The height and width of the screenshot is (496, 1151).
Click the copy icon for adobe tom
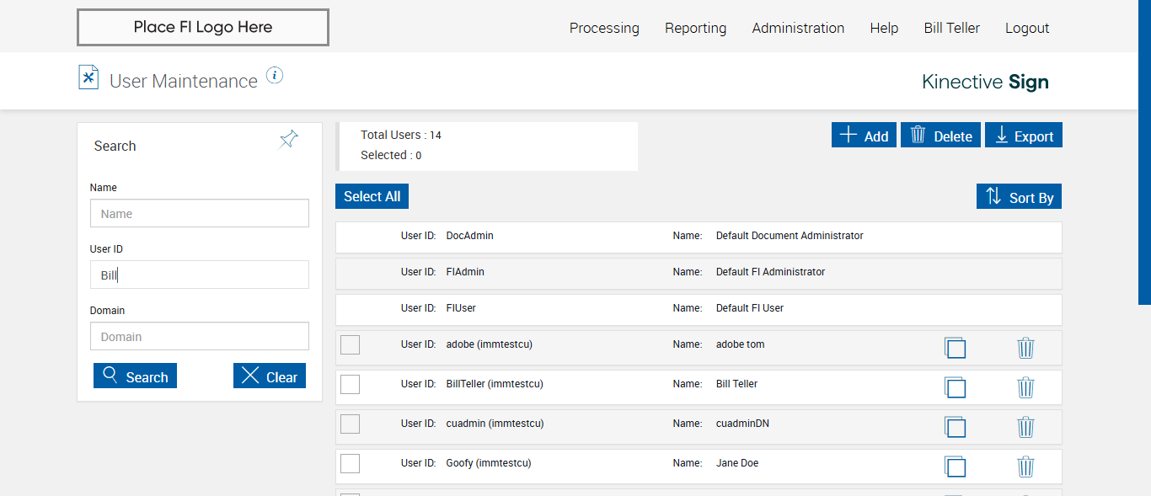pyautogui.click(x=955, y=348)
